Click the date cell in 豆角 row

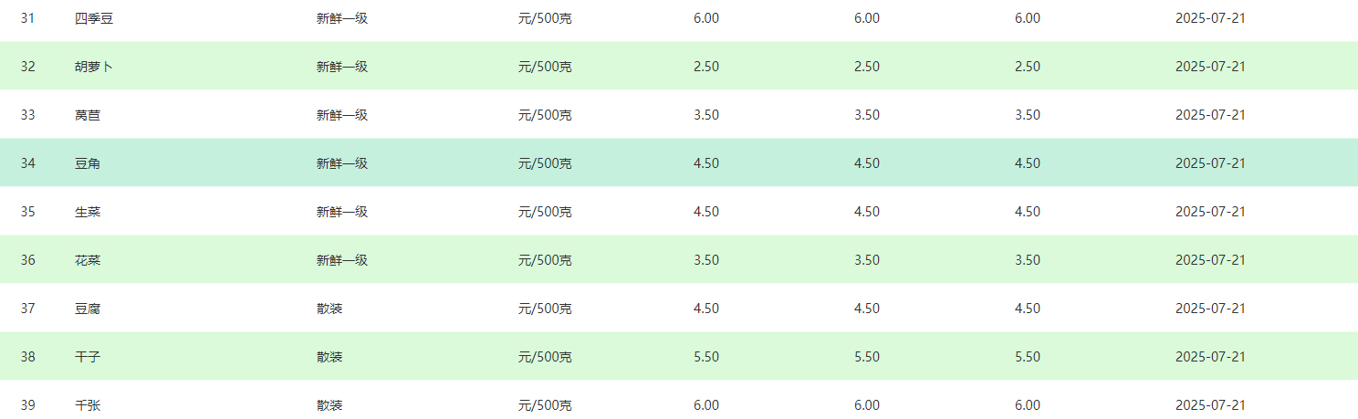point(1210,163)
